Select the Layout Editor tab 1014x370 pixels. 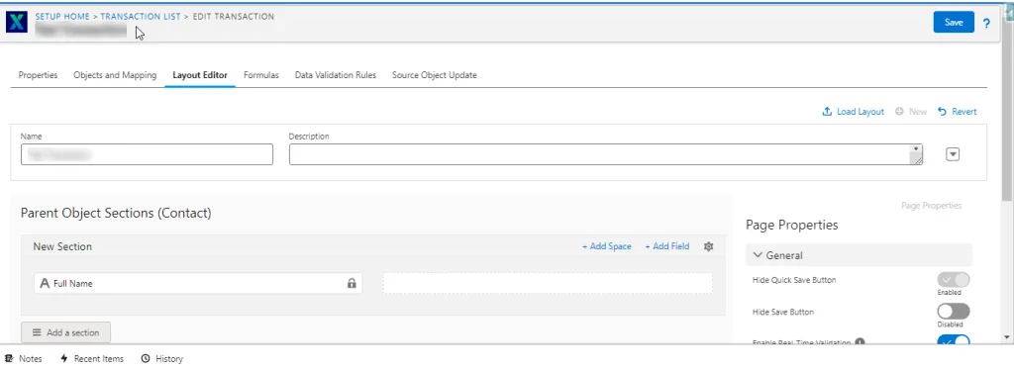[200, 75]
